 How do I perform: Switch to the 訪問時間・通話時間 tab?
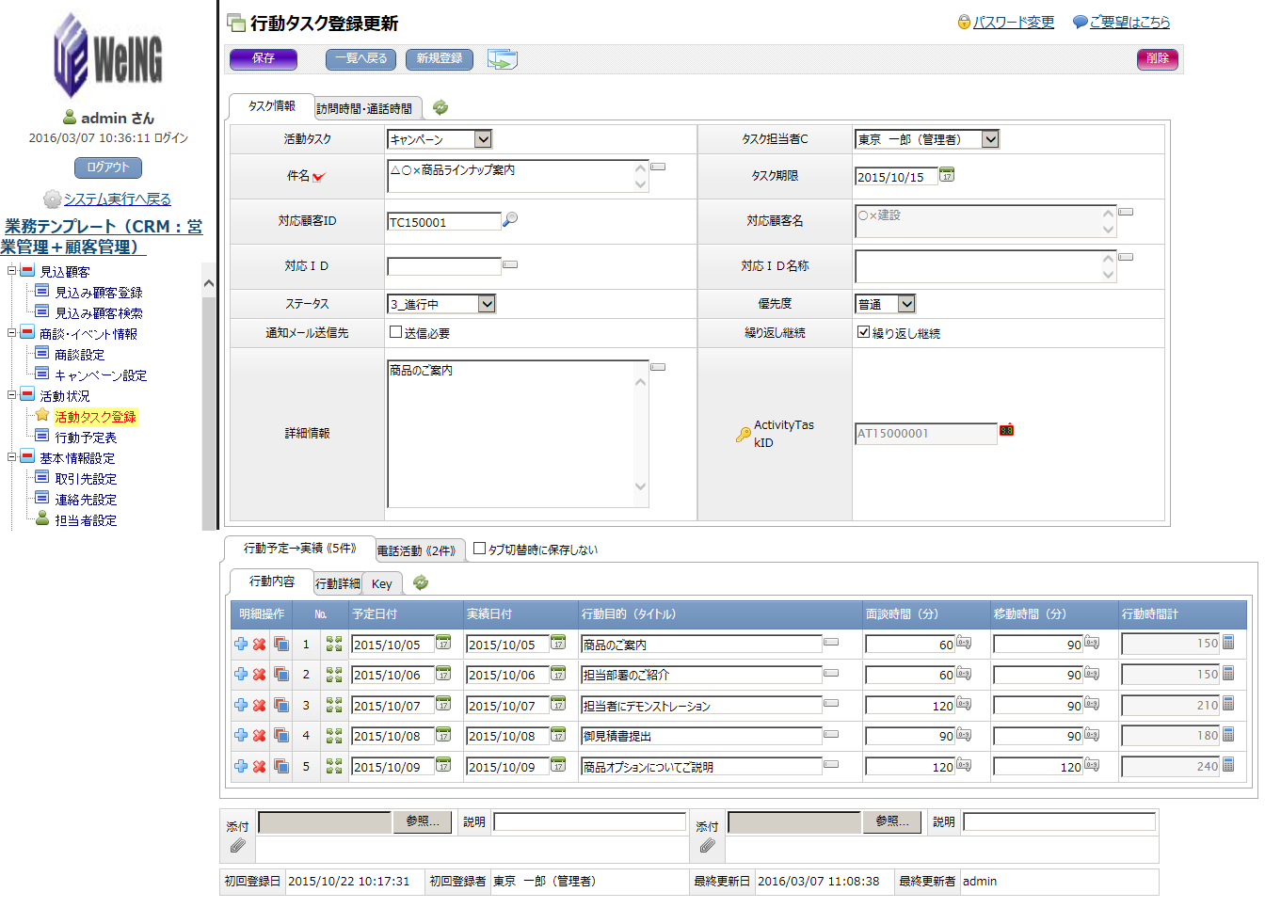click(x=364, y=108)
